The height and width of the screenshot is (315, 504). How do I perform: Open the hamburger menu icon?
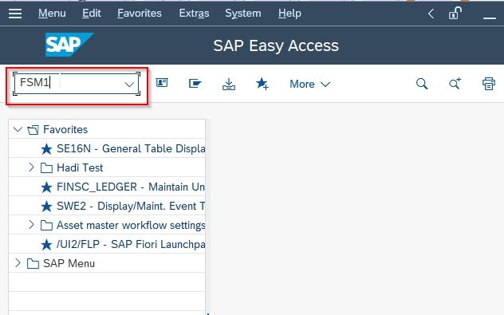pos(15,14)
